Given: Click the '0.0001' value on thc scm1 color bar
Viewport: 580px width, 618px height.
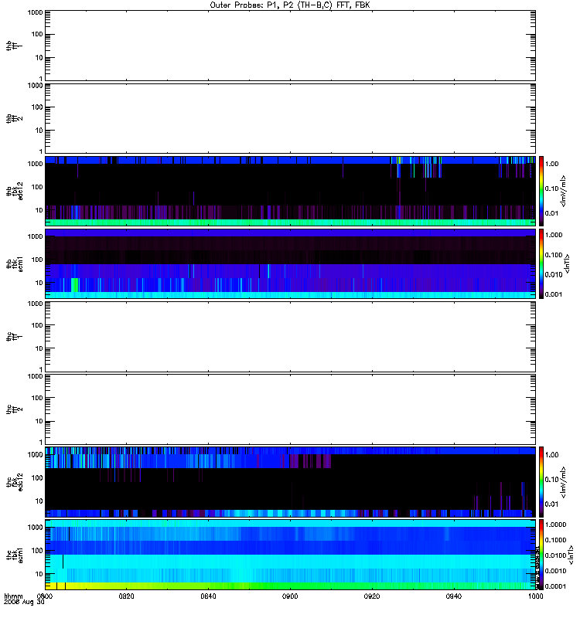Looking at the screenshot, I should 555,586.
